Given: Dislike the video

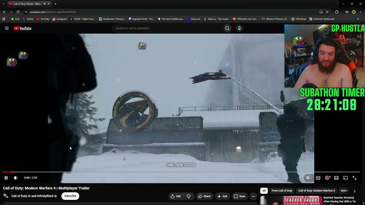Looking at the screenshot, I should coord(188,196).
